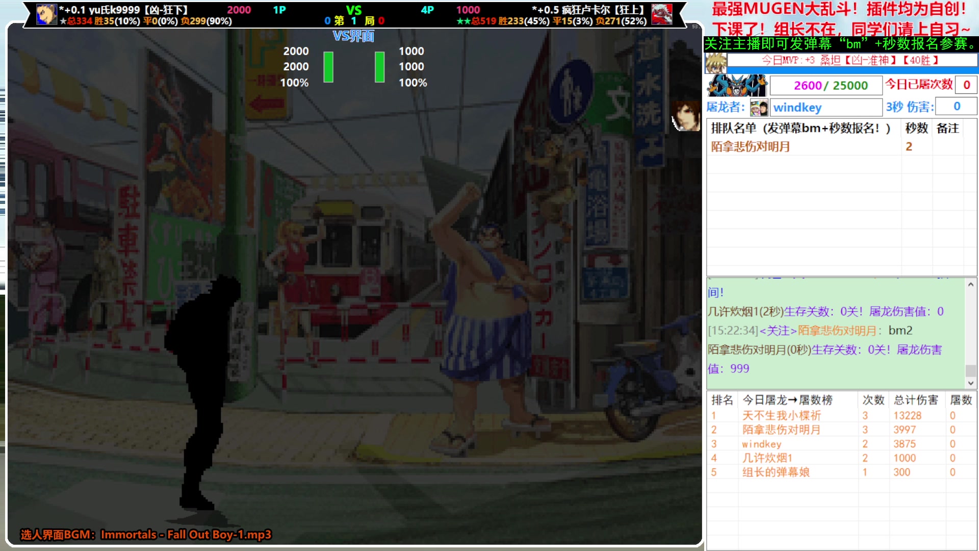979x551 pixels.
Task: Click the VS界面 label
Action: (x=353, y=36)
